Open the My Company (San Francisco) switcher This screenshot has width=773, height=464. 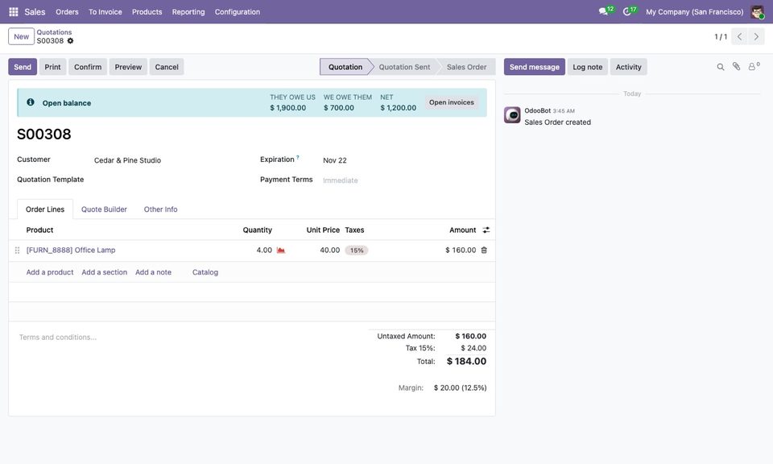pos(695,12)
